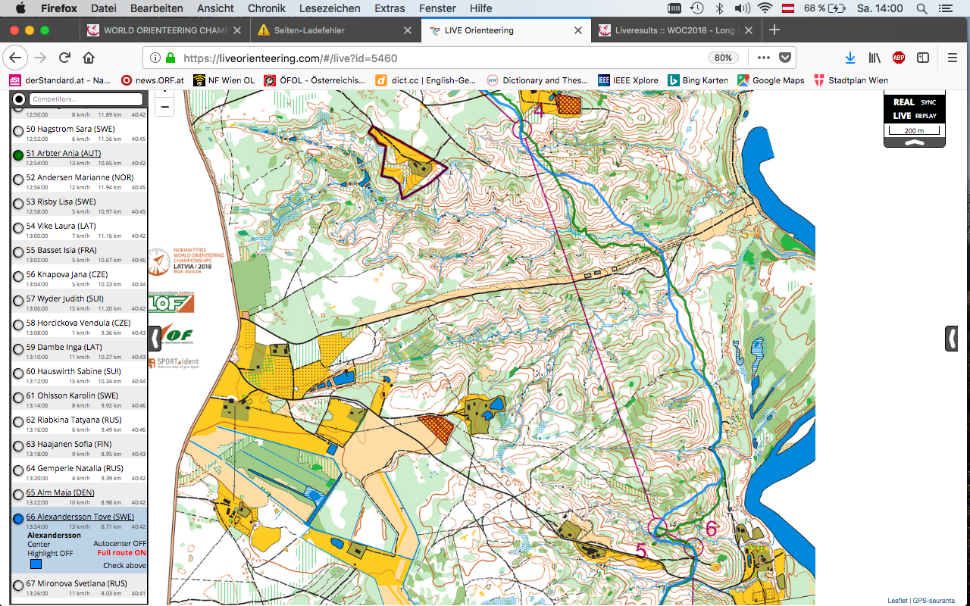Open the Lesezeichen menu
970x606 pixels.
coord(330,8)
